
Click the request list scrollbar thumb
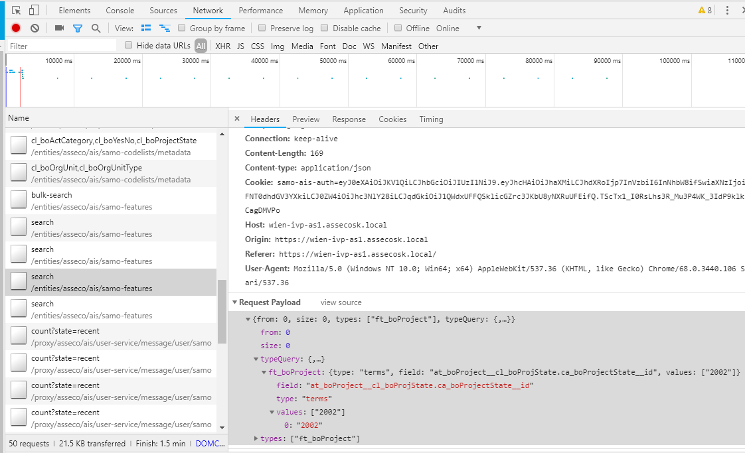click(x=222, y=312)
